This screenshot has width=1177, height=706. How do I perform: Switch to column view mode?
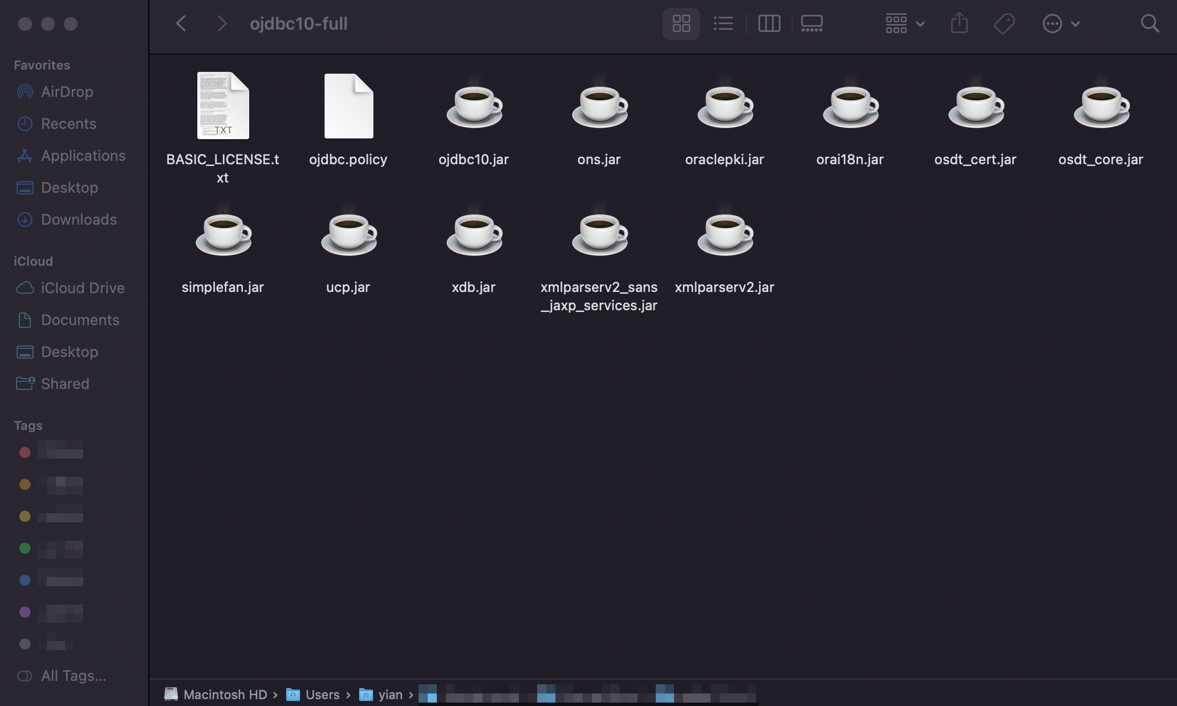pyautogui.click(x=769, y=23)
